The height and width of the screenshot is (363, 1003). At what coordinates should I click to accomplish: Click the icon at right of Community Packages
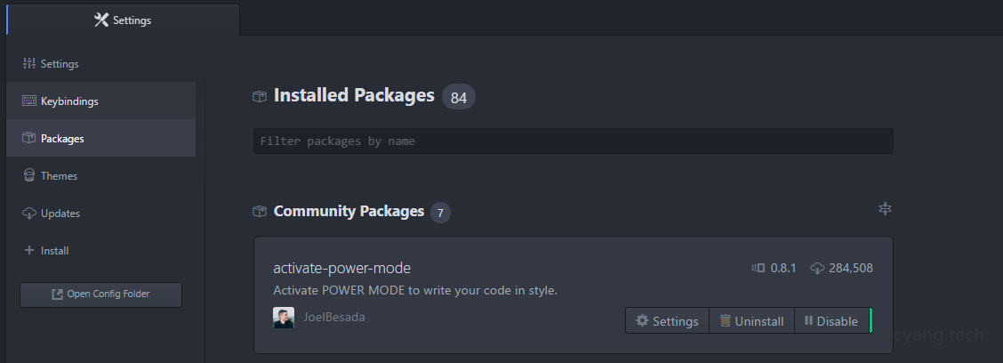(x=884, y=209)
